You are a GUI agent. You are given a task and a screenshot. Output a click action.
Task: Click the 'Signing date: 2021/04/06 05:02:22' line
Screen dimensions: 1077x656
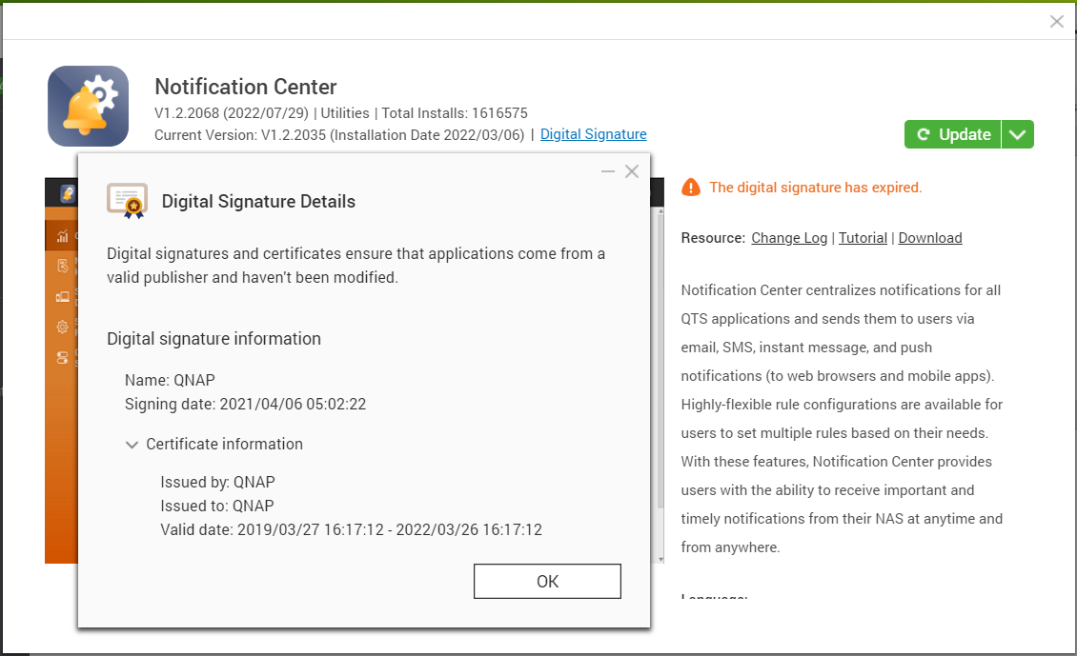pos(245,404)
